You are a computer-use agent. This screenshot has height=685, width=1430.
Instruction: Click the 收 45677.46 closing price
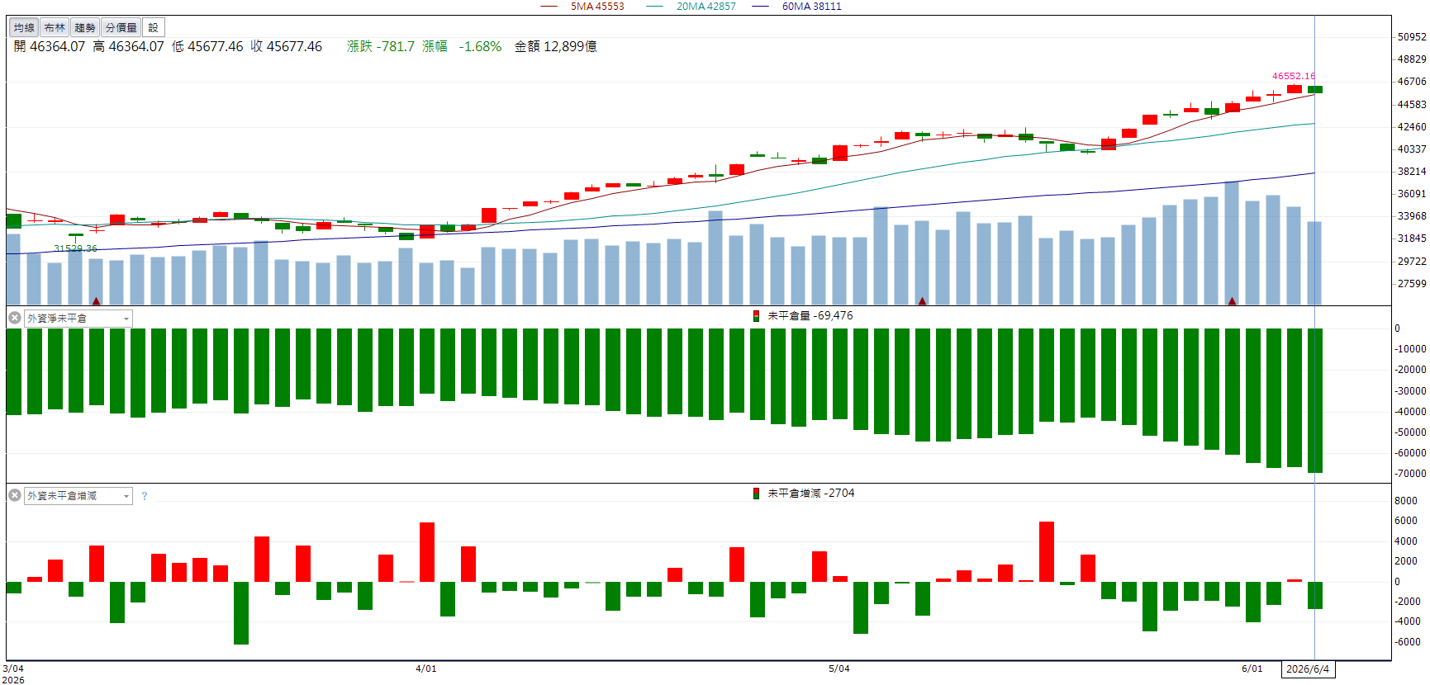287,47
